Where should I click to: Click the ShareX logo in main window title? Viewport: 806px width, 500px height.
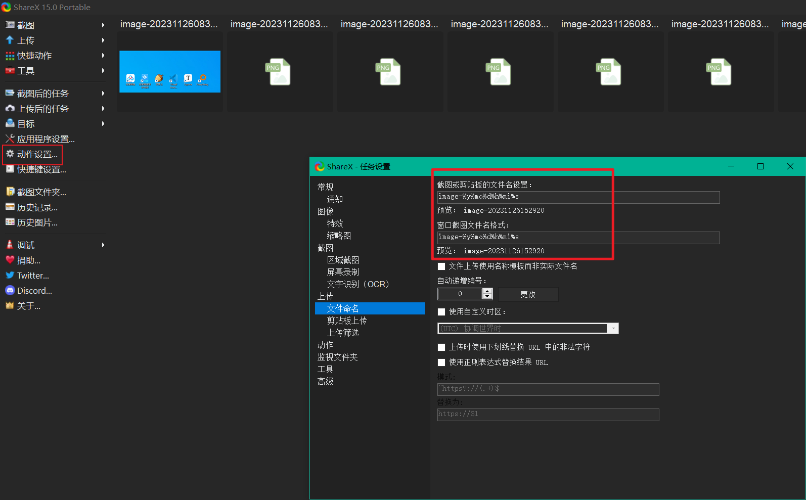pyautogui.click(x=6, y=7)
